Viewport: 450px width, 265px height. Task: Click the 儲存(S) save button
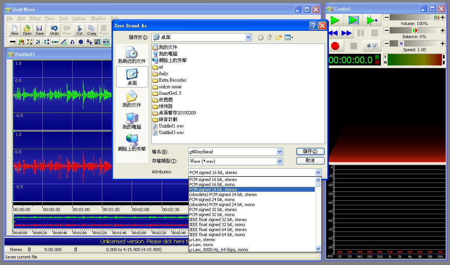click(310, 151)
